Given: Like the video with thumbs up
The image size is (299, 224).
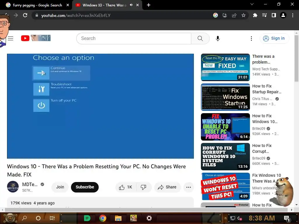Looking at the screenshot, I should pyautogui.click(x=126, y=187).
